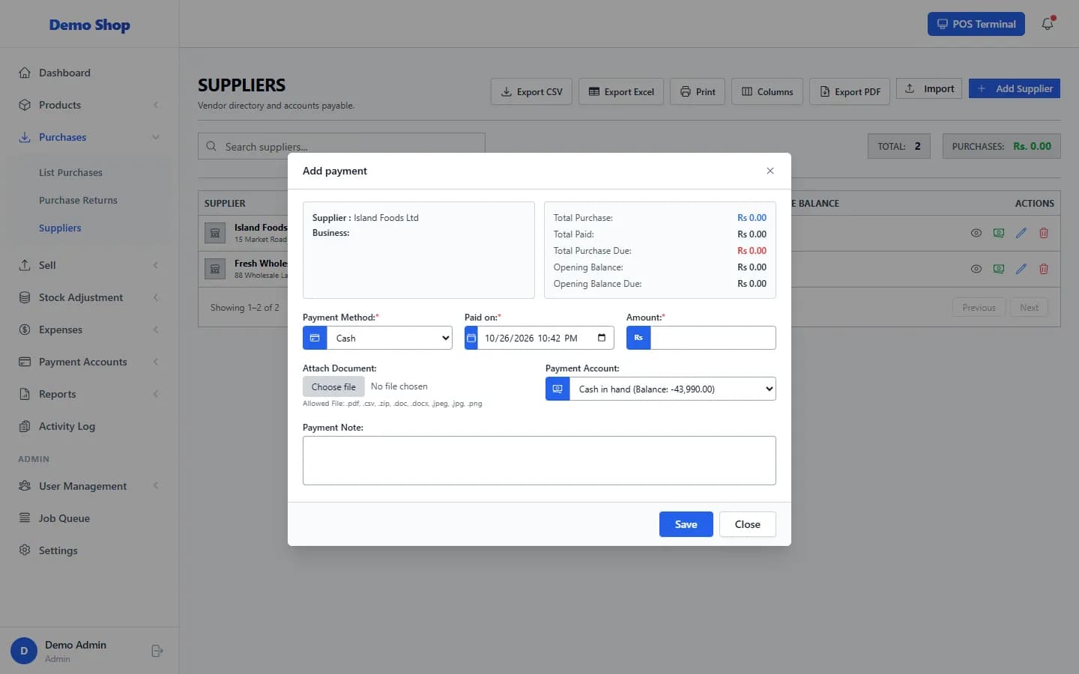This screenshot has height=674, width=1079.
Task: Open Dashboard from the sidebar
Action: [89, 73]
